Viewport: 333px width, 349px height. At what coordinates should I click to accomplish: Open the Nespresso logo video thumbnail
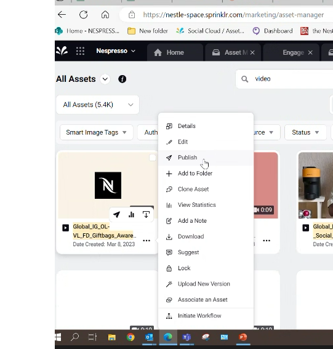pos(108,185)
